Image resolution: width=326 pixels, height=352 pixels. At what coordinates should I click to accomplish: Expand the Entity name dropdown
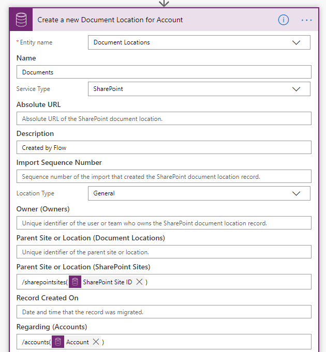tap(296, 42)
